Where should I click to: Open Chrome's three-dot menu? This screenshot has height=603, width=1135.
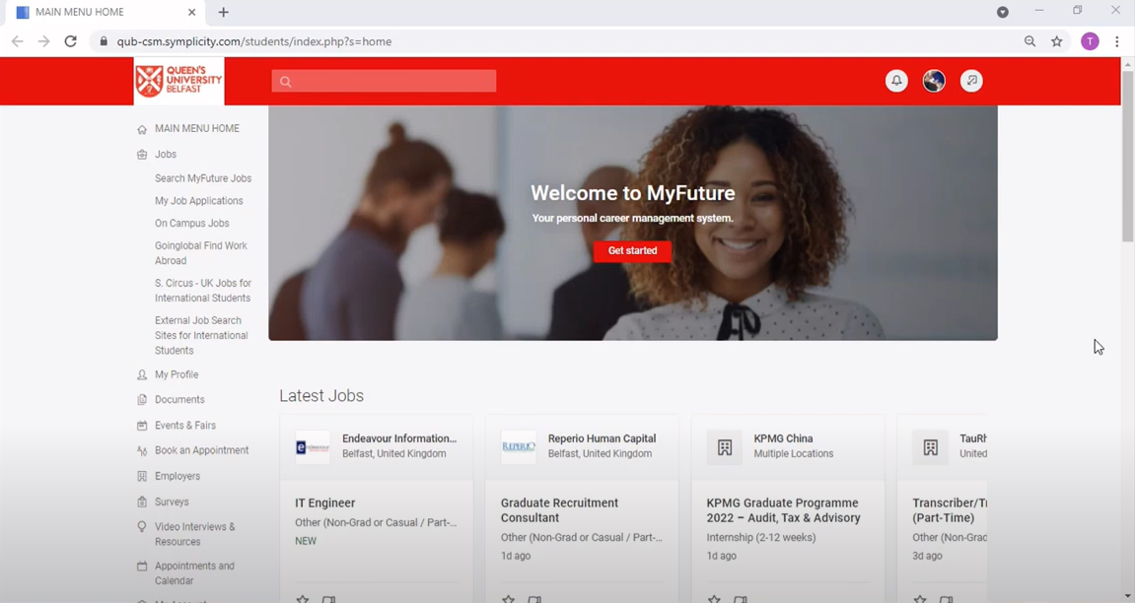tap(1117, 41)
